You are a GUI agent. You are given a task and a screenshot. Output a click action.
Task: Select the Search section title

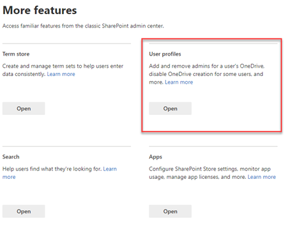[x=11, y=157]
